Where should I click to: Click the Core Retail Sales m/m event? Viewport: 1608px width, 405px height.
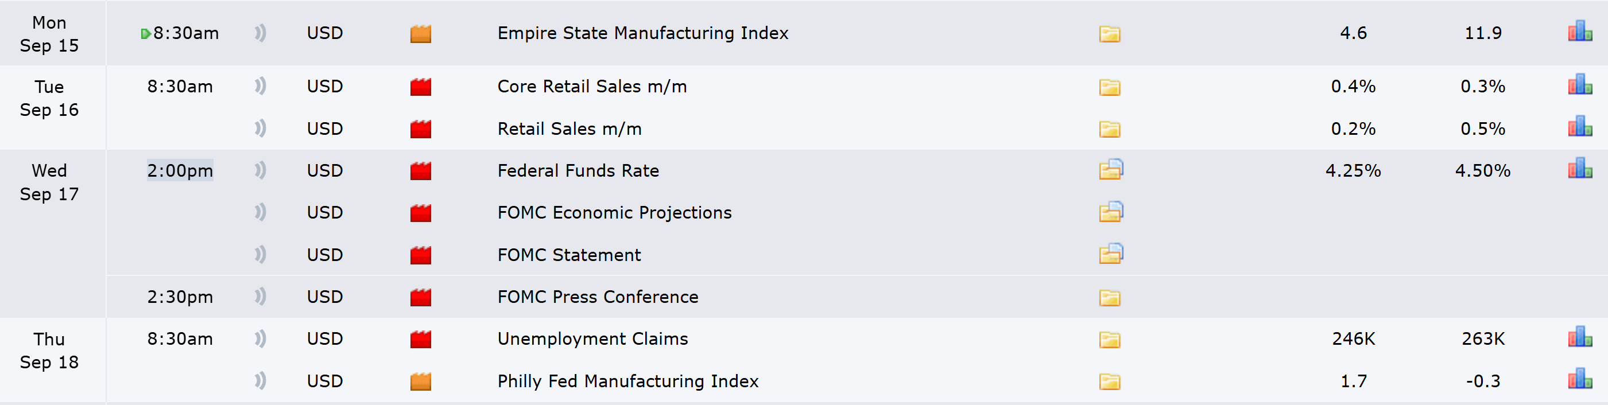point(591,86)
